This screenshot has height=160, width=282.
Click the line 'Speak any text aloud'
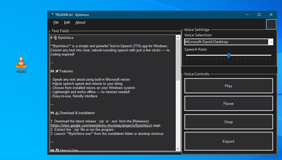90,79
